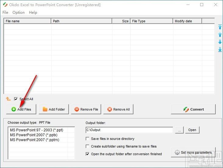The image size is (223, 168).
Task: Sort by the File name column header
Action: [x=27, y=21]
